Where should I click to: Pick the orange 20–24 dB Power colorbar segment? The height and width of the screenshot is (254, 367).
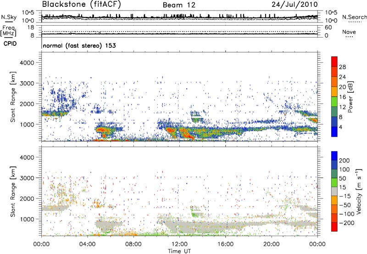click(x=334, y=82)
